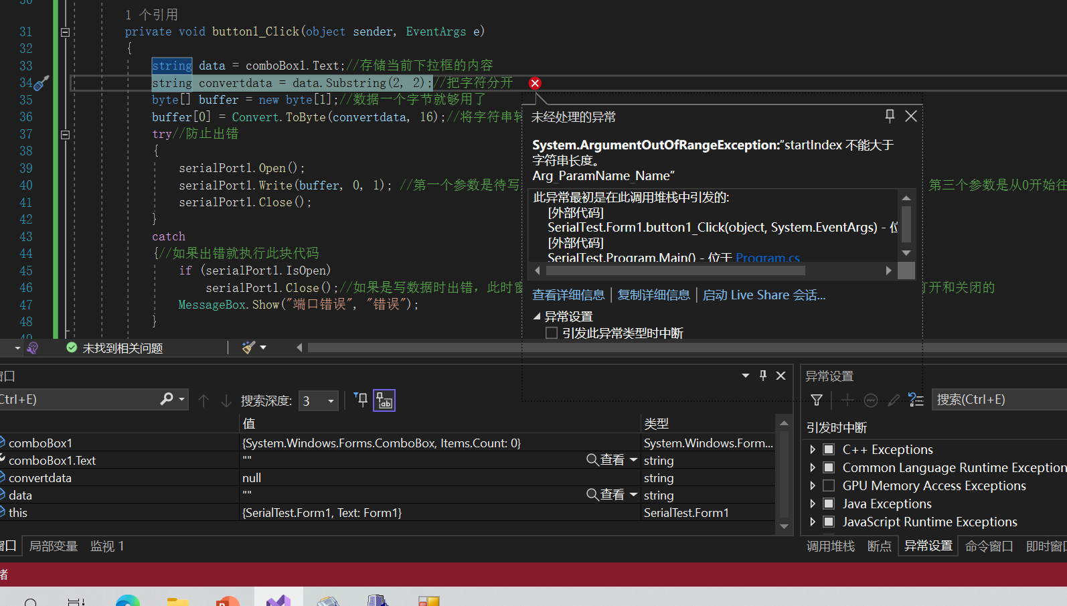This screenshot has height=606, width=1067.
Task: Open Microsoft Edge from the taskbar
Action: tap(127, 600)
